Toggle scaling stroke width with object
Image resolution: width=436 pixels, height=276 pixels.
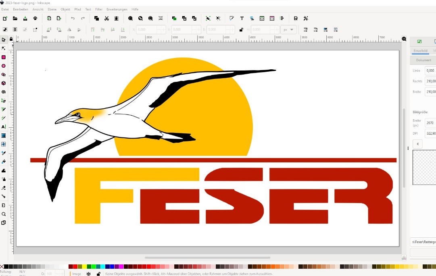click(305, 30)
